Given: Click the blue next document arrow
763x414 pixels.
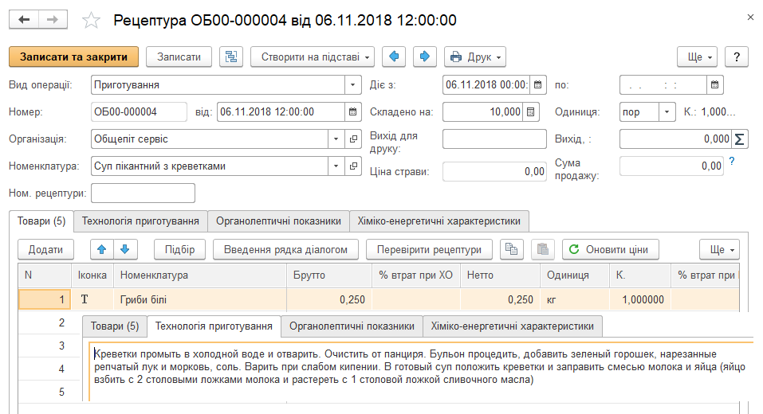Looking at the screenshot, I should (424, 57).
